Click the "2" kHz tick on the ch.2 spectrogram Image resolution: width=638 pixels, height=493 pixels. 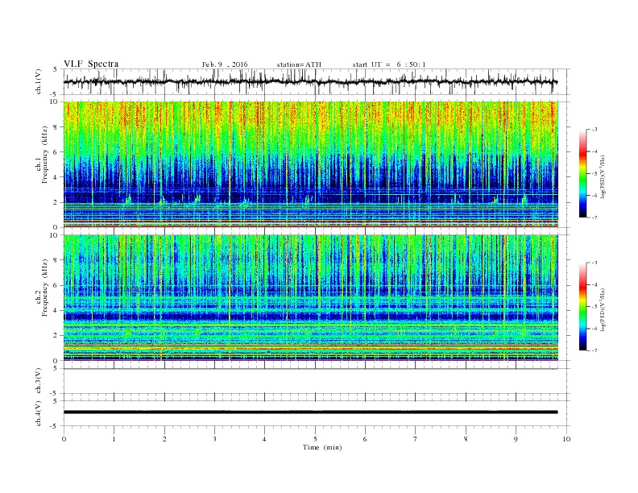(56, 336)
